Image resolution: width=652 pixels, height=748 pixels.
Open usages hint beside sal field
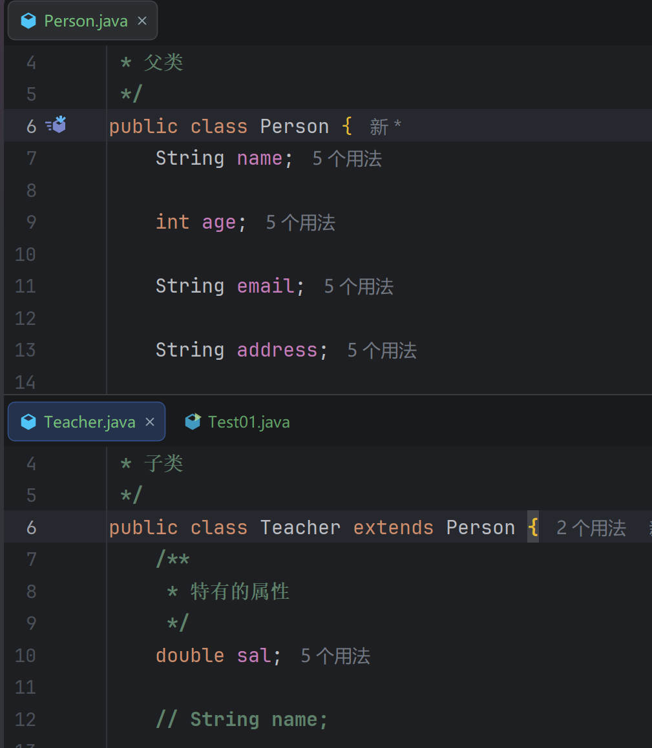tap(335, 656)
